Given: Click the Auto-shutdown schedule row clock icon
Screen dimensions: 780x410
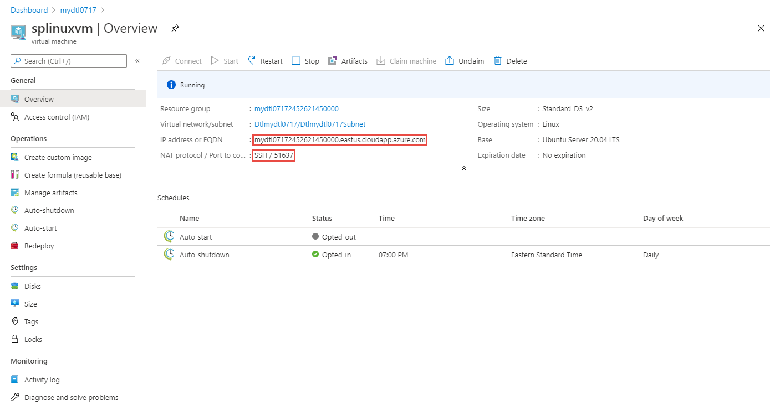Looking at the screenshot, I should 169,255.
